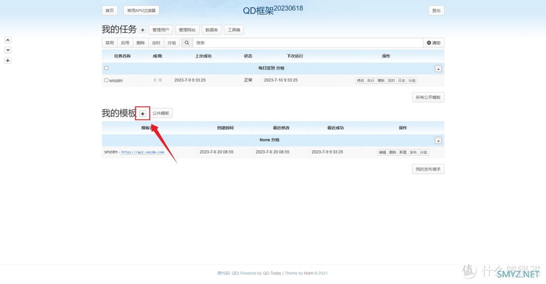Open 常用API/过滤器 page
The image size is (546, 284).
(141, 11)
